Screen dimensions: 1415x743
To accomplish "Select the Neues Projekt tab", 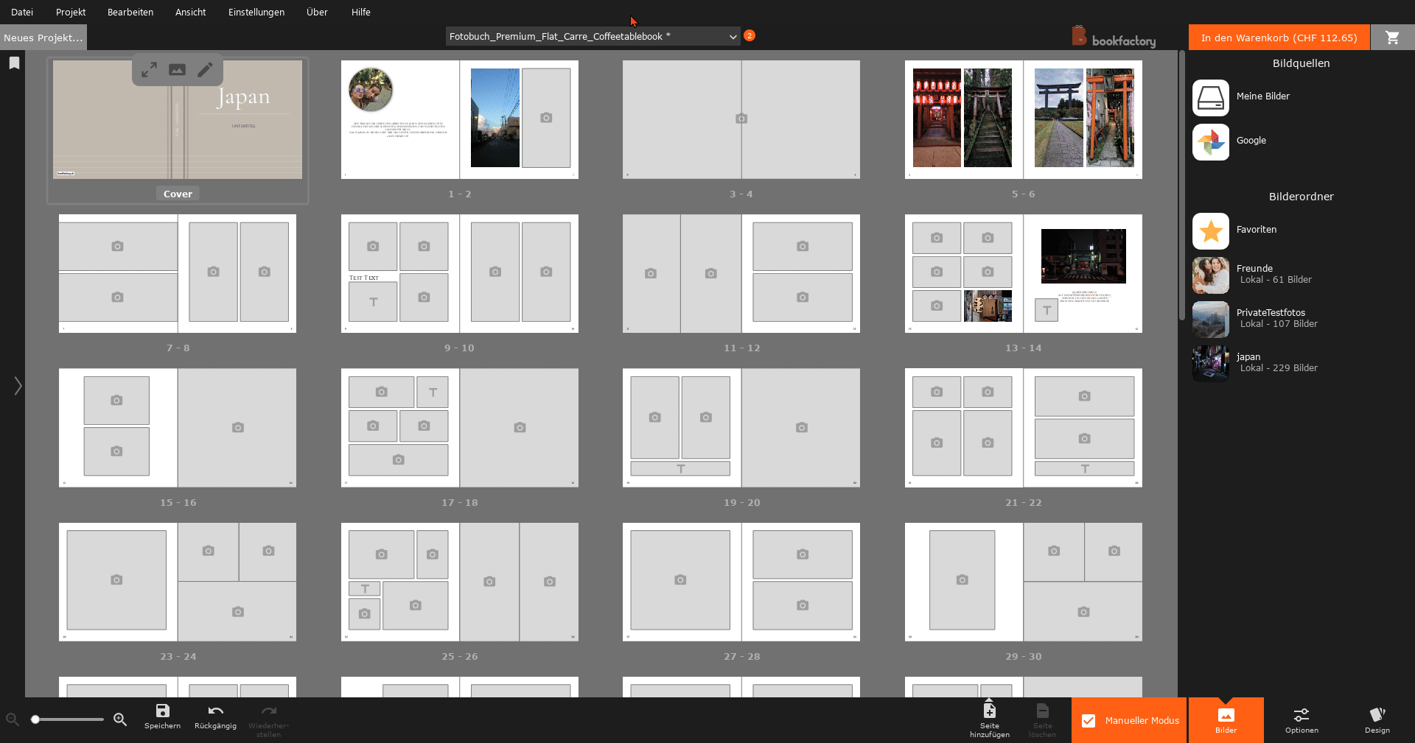I will [43, 38].
